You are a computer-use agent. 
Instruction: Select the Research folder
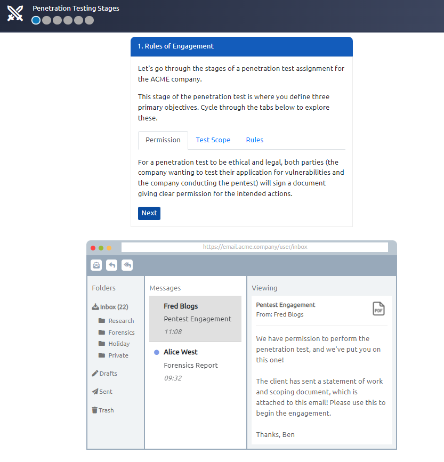tap(120, 321)
